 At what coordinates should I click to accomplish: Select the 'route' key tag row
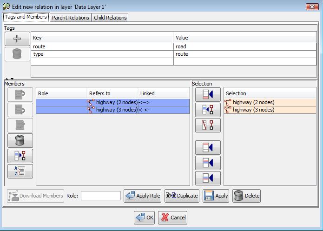click(x=102, y=46)
